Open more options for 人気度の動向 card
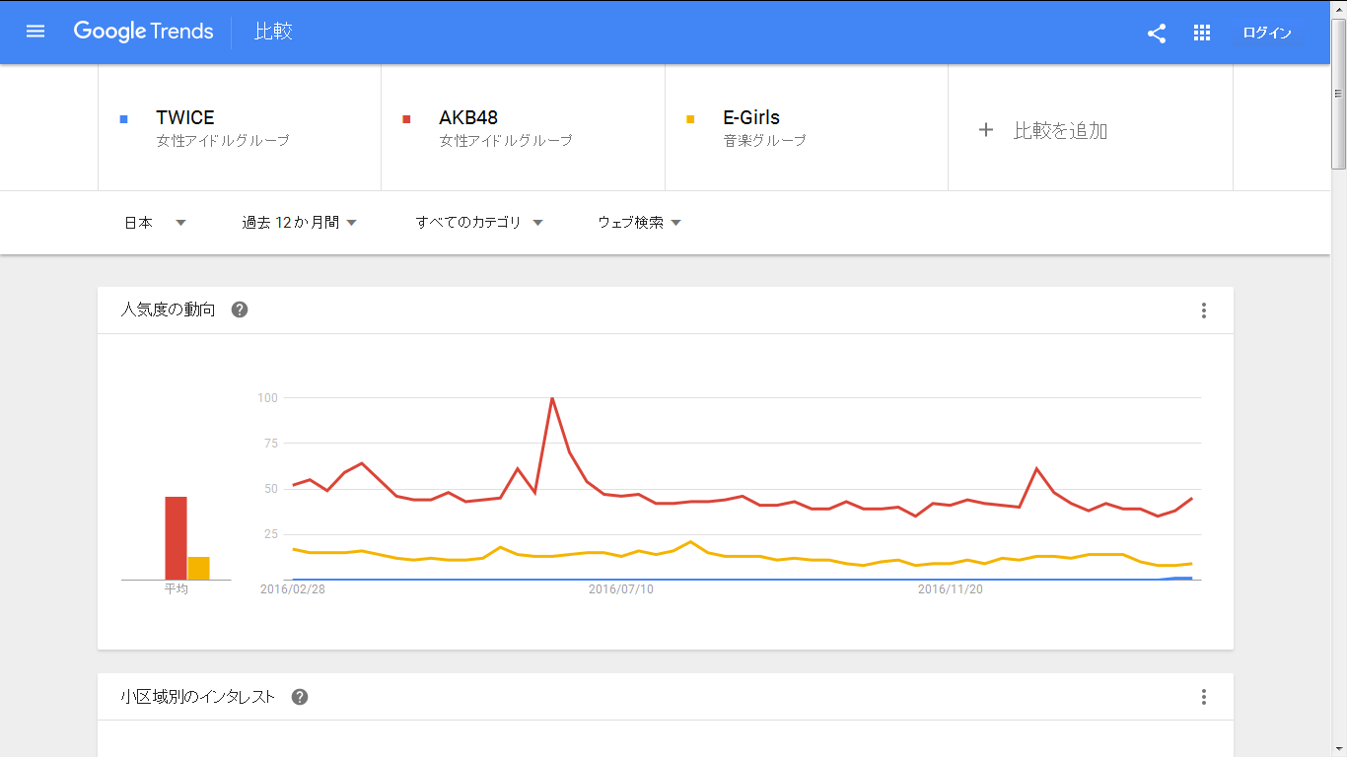This screenshot has width=1347, height=757. [1204, 310]
